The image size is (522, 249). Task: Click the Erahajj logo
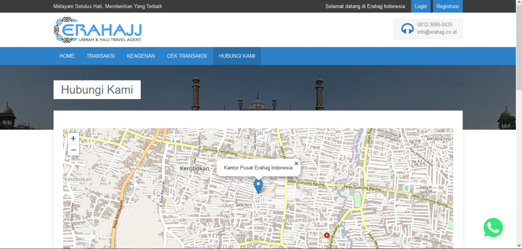pyautogui.click(x=97, y=30)
